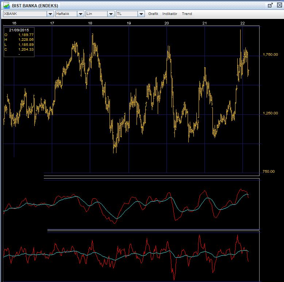The height and width of the screenshot is (282, 284).
Task: Click the 1,750.00 price axis label
Action: 270,54
